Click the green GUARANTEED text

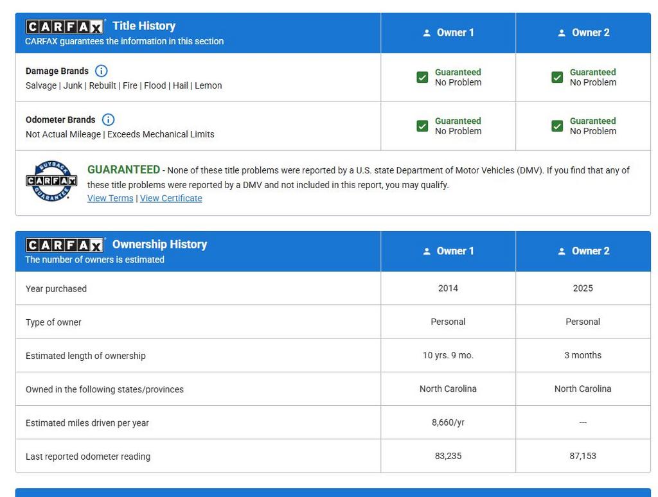[x=123, y=170]
